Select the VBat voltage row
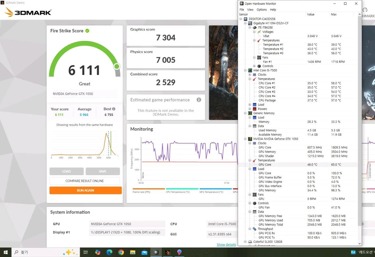Viewport: 375px width, 257px height. pos(298,36)
